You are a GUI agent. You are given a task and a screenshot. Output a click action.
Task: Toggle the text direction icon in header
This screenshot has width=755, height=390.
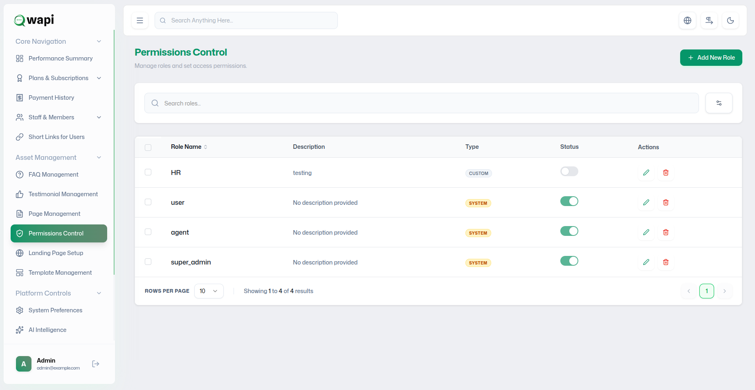point(709,20)
